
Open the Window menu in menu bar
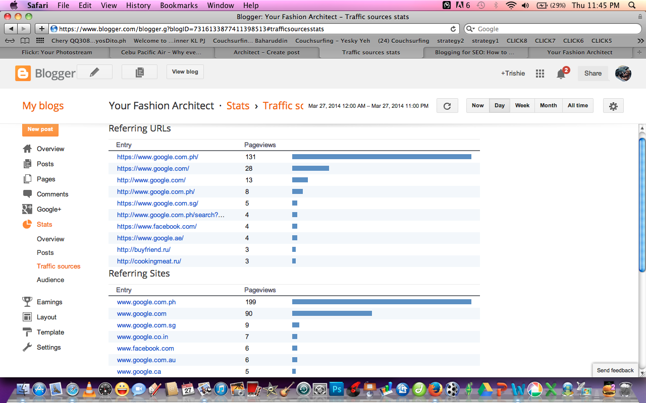point(221,6)
